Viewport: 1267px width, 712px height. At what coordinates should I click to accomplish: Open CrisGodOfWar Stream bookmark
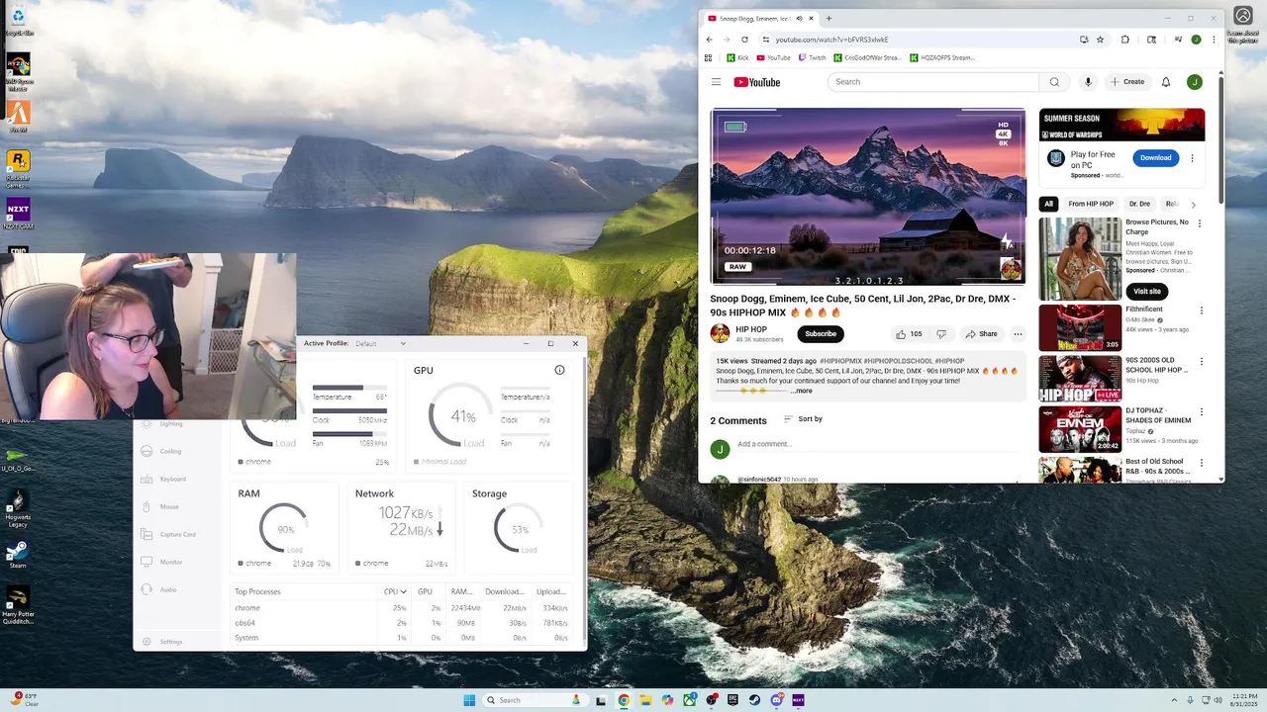coord(867,57)
